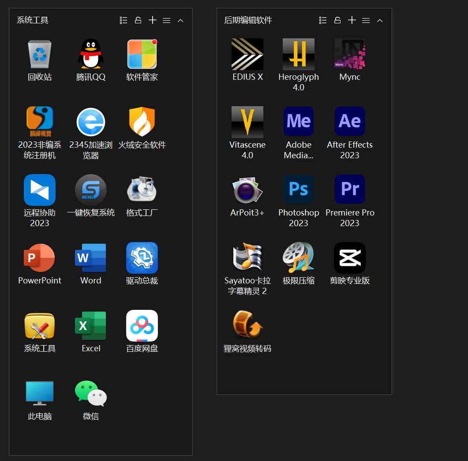Open PowerPoint icon
Screen dimensions: 468x461
point(39,258)
